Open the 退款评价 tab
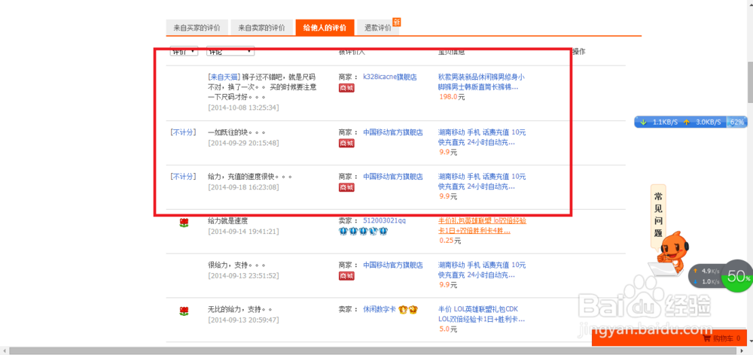 tap(377, 28)
